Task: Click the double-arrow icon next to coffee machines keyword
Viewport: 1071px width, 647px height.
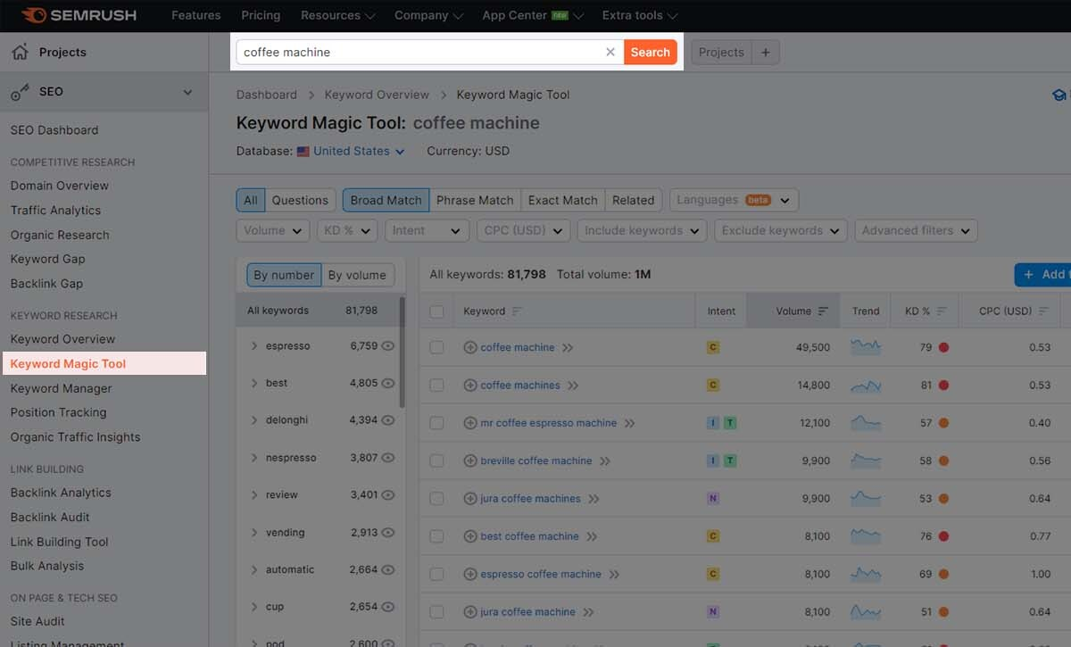Action: [573, 386]
